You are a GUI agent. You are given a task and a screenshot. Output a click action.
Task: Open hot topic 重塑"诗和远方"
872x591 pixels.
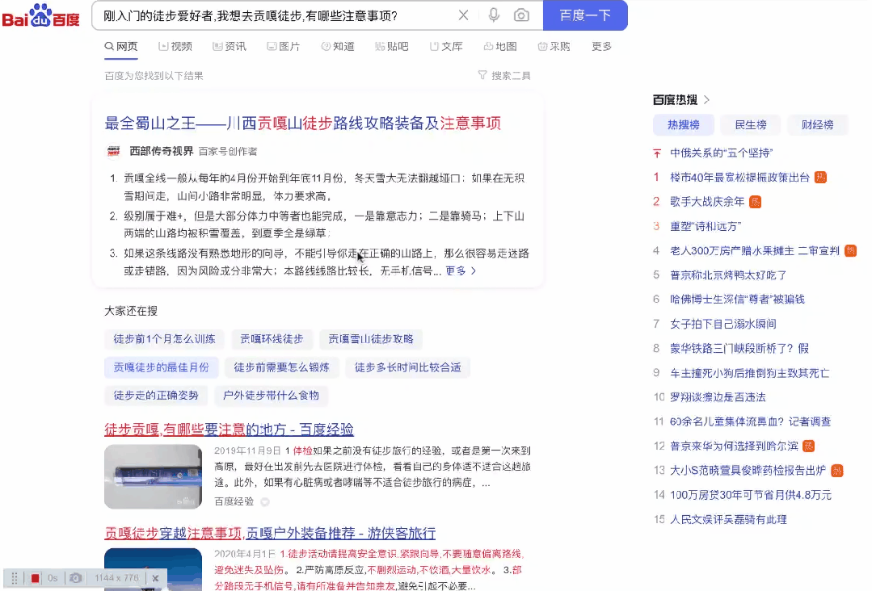706,226
